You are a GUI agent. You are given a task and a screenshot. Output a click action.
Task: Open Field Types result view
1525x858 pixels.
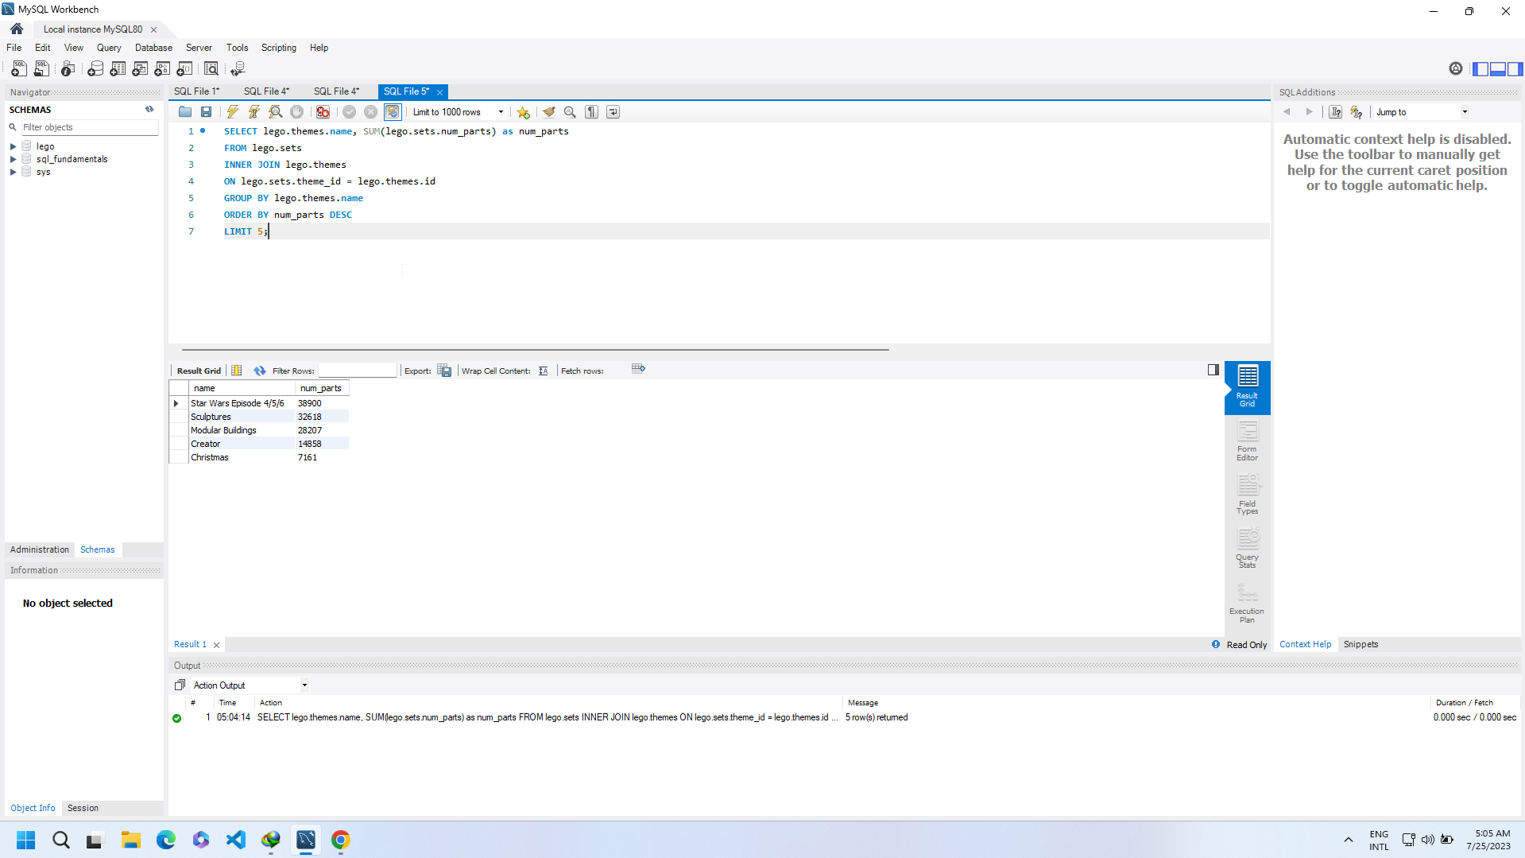1247,495
